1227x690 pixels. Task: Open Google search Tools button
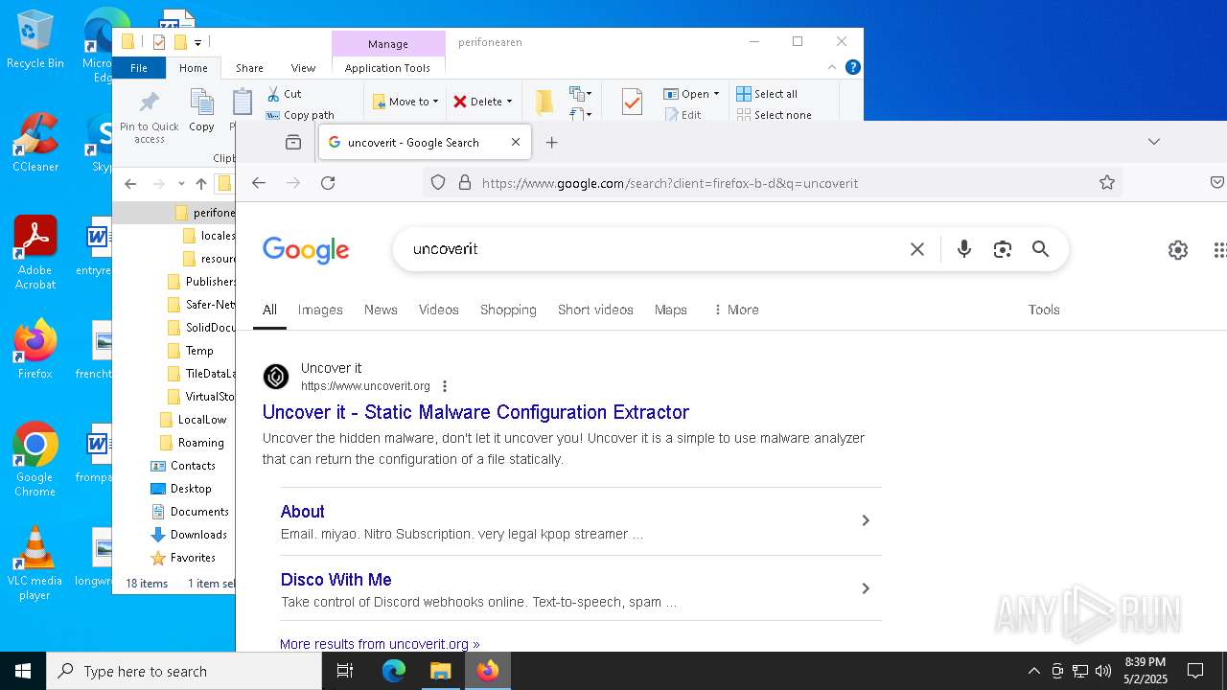tap(1044, 310)
